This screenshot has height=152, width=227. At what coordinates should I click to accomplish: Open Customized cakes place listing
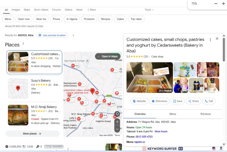click(34, 62)
